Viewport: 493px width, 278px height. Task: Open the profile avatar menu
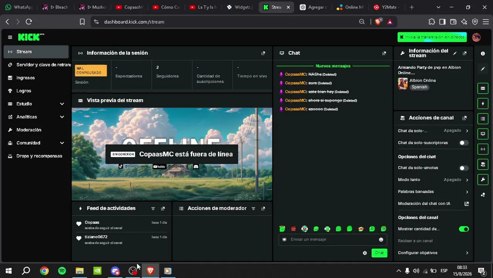pyautogui.click(x=476, y=37)
